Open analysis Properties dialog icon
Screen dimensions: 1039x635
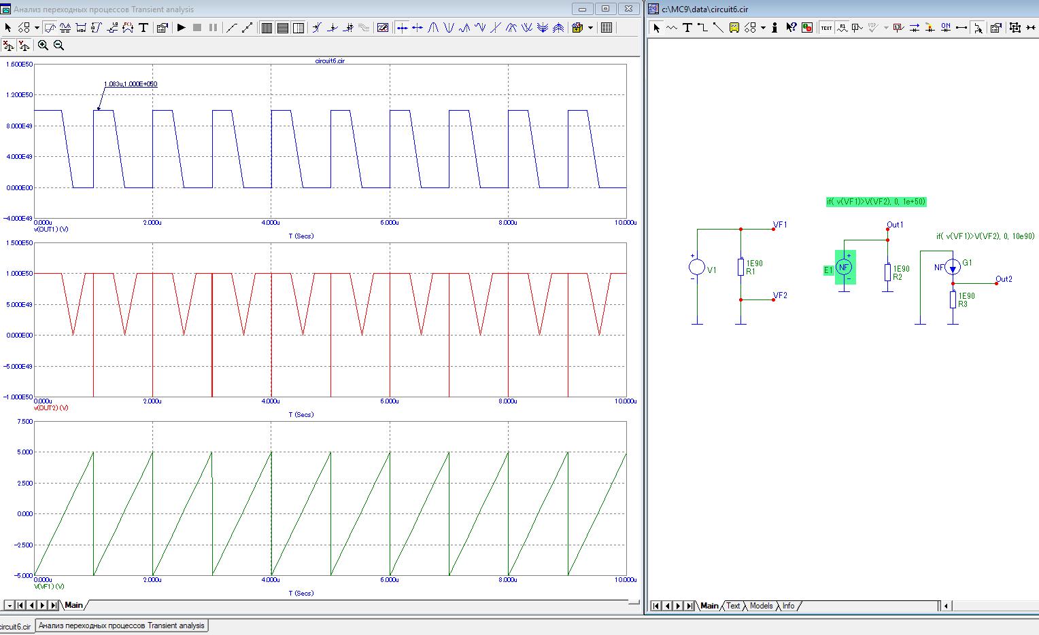coord(162,28)
